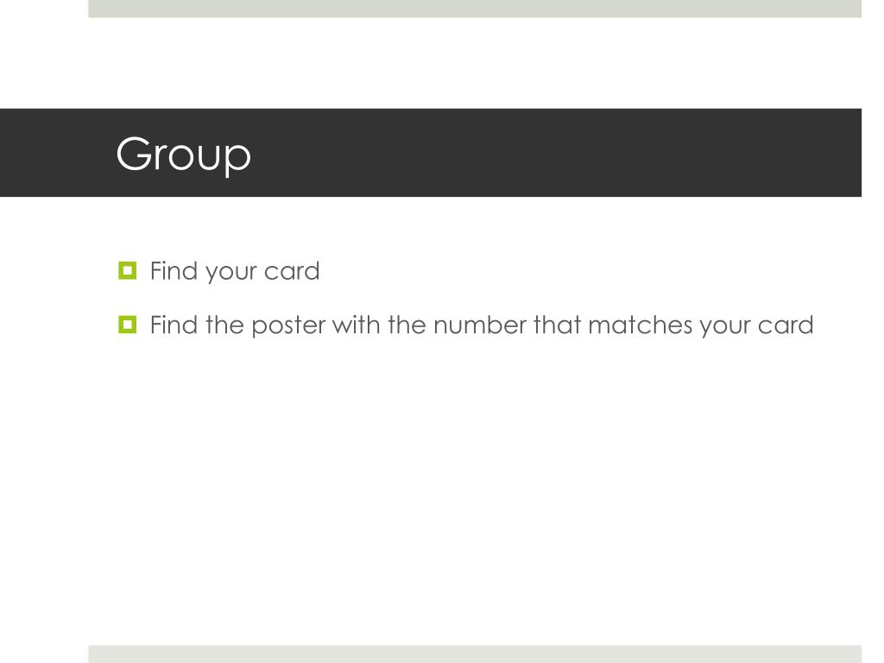Image resolution: width=884 pixels, height=663 pixels.
Task: Click the "Find your card" bullet text
Action: (x=235, y=271)
